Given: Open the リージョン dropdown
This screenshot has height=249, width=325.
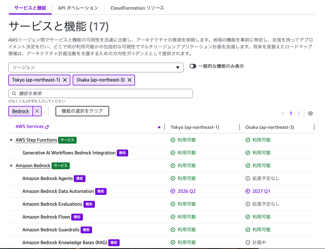Looking at the screenshot, I should [x=96, y=68].
